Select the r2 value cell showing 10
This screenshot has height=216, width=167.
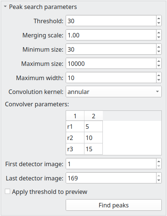(x=93, y=138)
